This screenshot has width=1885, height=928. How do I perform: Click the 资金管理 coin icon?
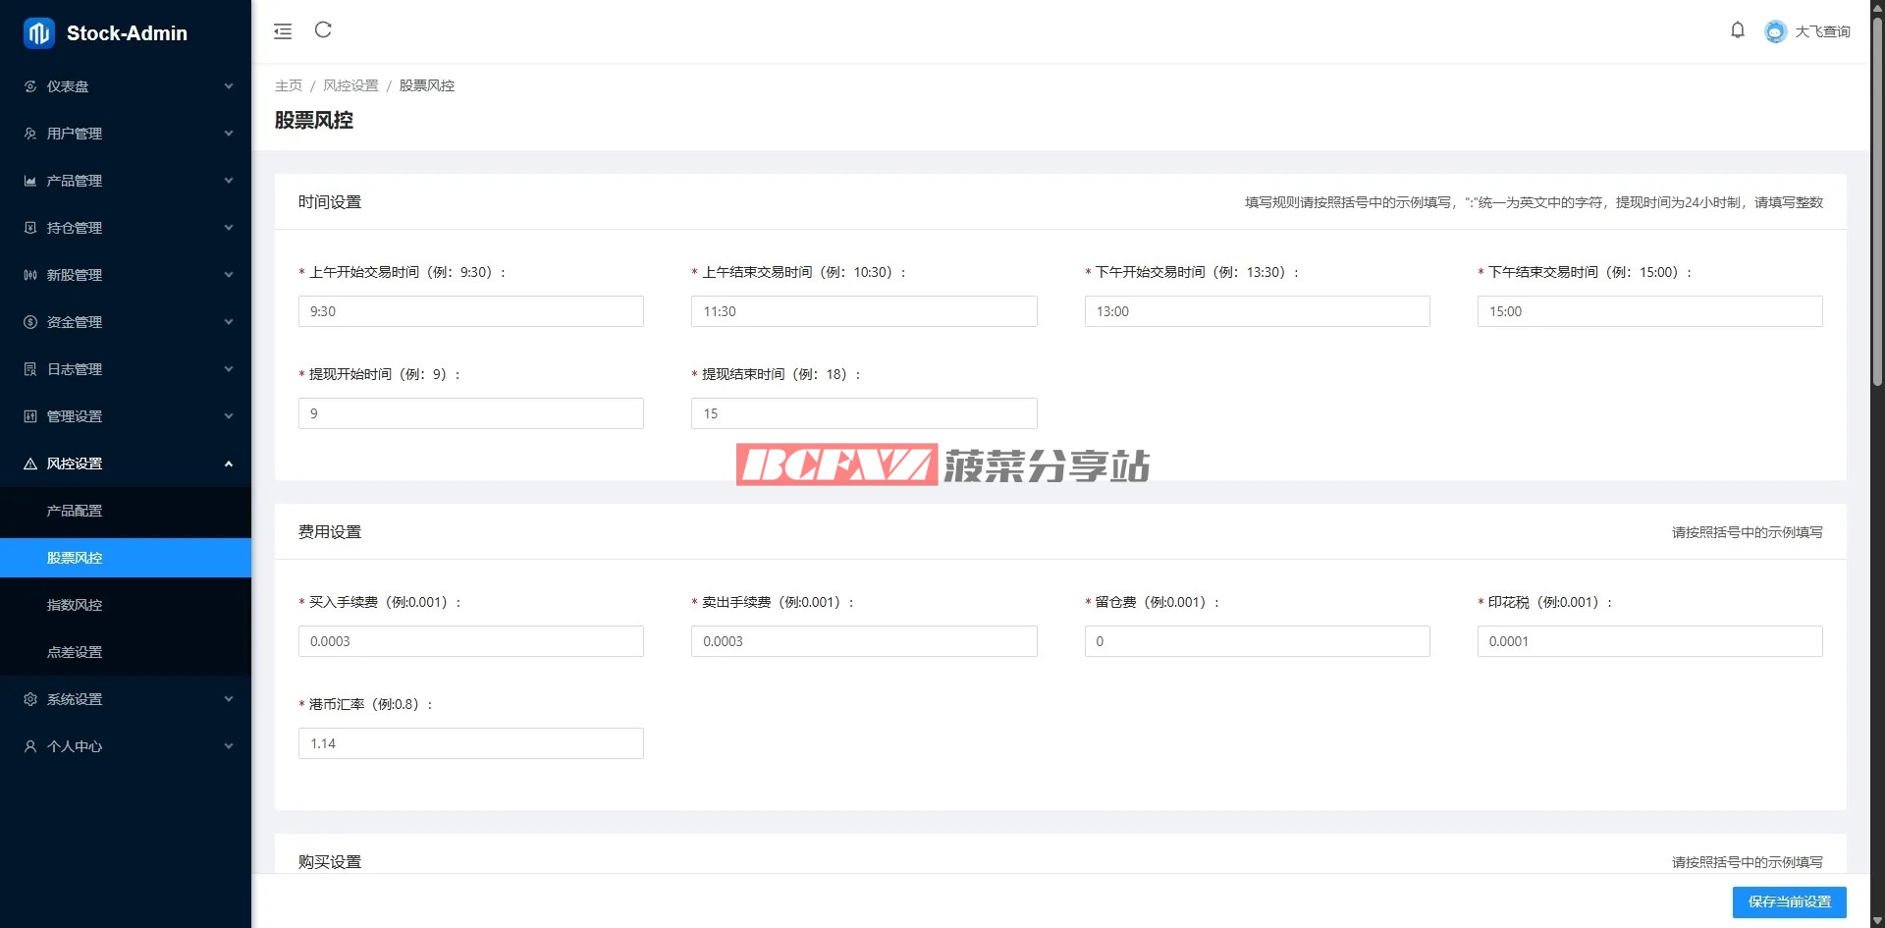30,322
